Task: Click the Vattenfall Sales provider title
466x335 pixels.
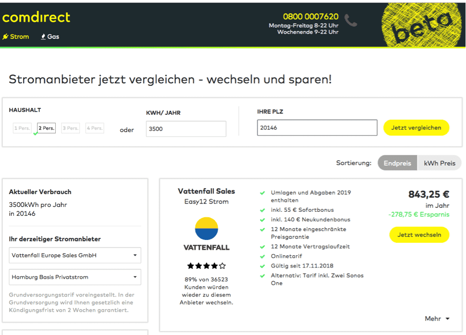Action: [x=206, y=191]
